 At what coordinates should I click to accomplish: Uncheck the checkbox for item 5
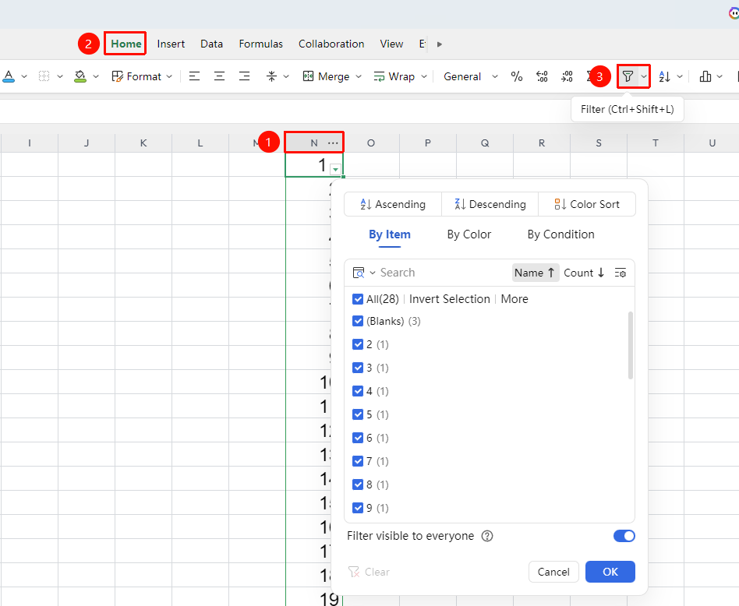(x=358, y=414)
